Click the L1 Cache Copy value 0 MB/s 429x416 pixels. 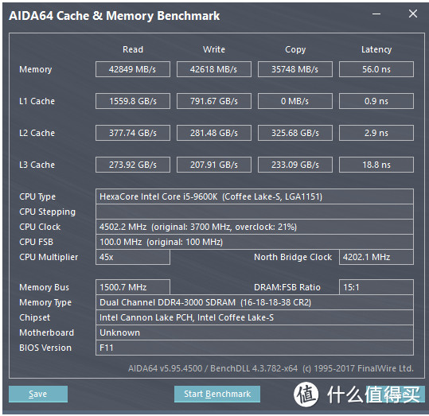[295, 101]
